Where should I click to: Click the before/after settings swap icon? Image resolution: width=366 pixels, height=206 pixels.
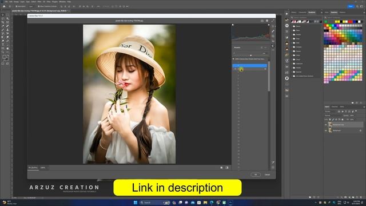(227, 168)
